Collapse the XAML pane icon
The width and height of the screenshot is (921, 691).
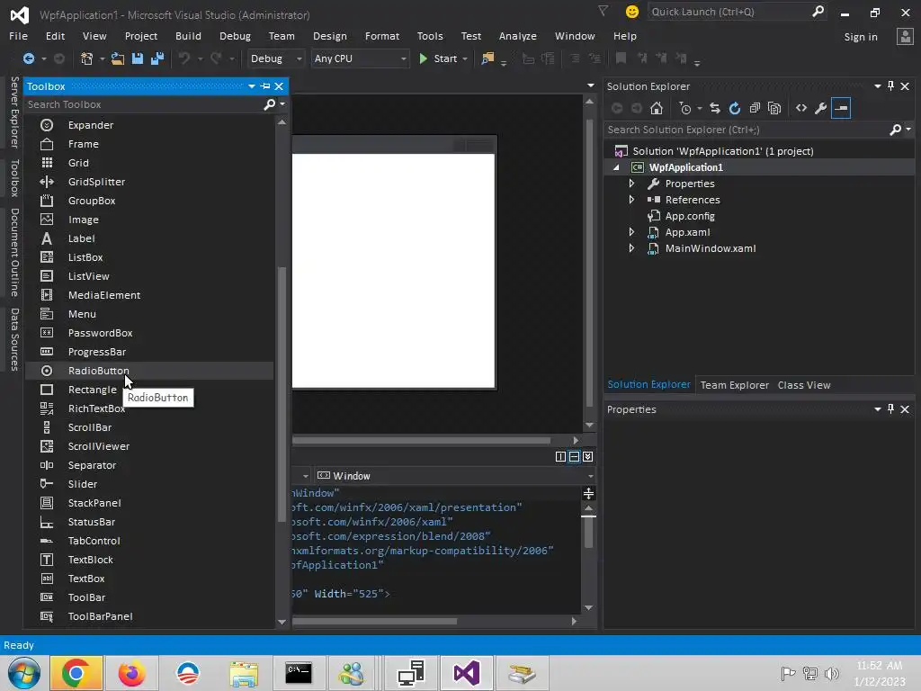(x=588, y=456)
